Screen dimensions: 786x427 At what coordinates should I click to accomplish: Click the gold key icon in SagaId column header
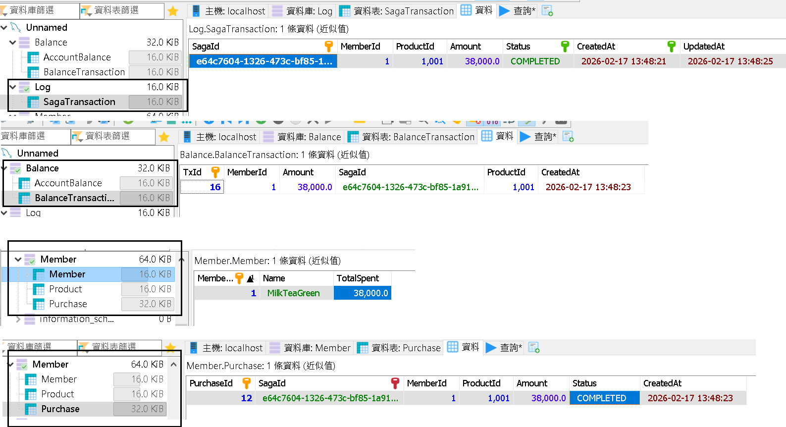point(328,47)
